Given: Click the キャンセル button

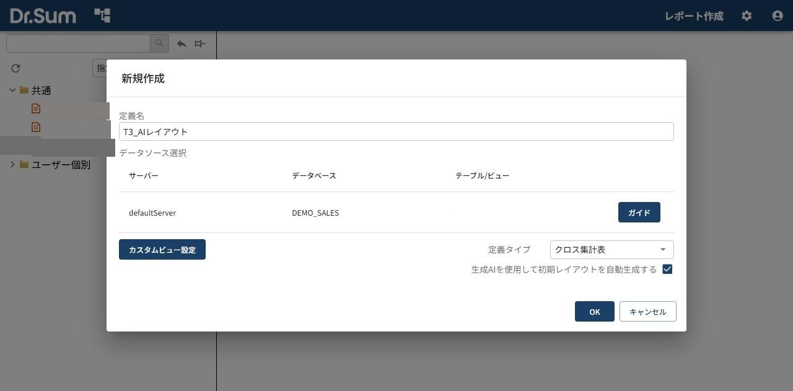Looking at the screenshot, I should tap(647, 312).
